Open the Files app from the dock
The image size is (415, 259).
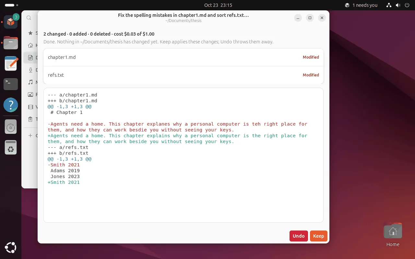coord(11,42)
